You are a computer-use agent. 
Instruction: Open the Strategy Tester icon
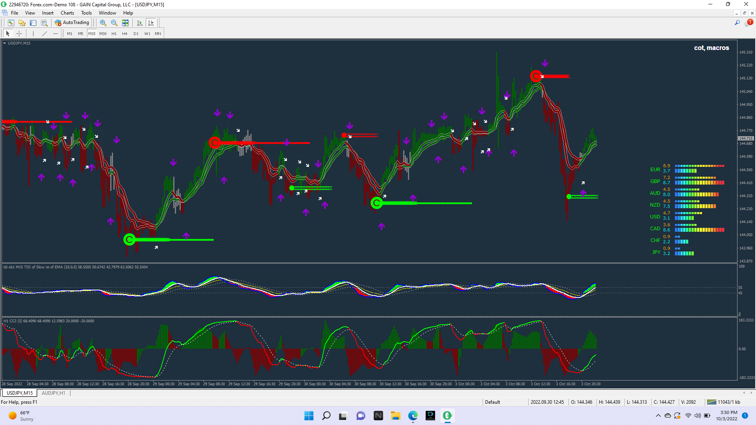point(44,23)
